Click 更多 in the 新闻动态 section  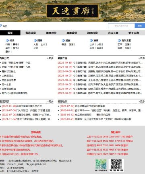coord(142,101)
